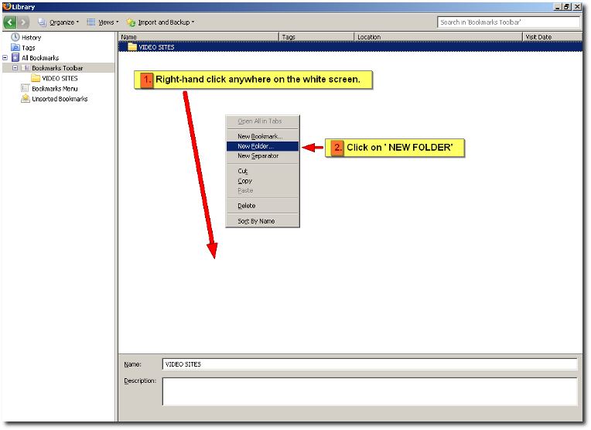Sort by the Tags column header
Image resolution: width=591 pixels, height=430 pixels.
pyautogui.click(x=316, y=37)
